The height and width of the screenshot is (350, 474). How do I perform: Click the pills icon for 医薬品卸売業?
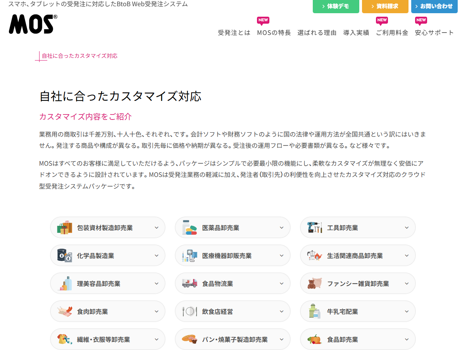tap(190, 228)
